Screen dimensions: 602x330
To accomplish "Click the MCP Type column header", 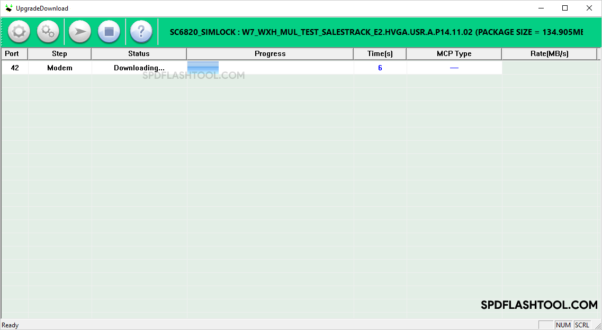I will [x=454, y=54].
